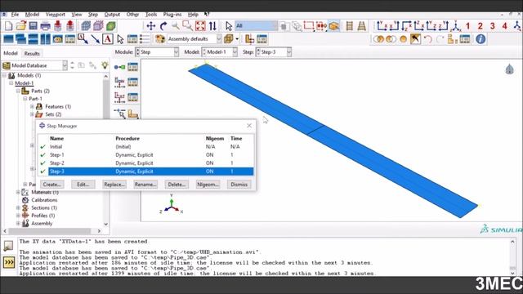Dismiss the Step Manager dialog

tap(239, 185)
